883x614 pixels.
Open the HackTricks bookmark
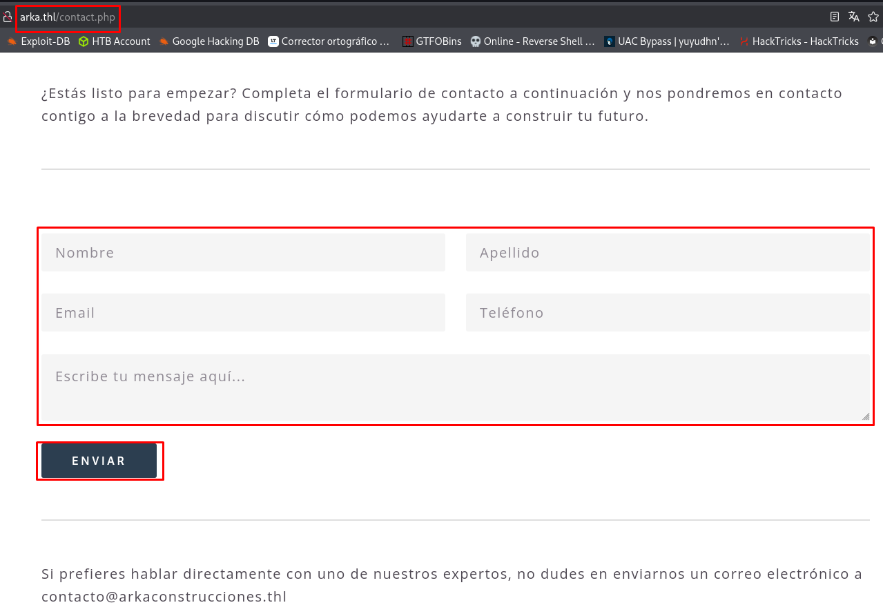799,41
